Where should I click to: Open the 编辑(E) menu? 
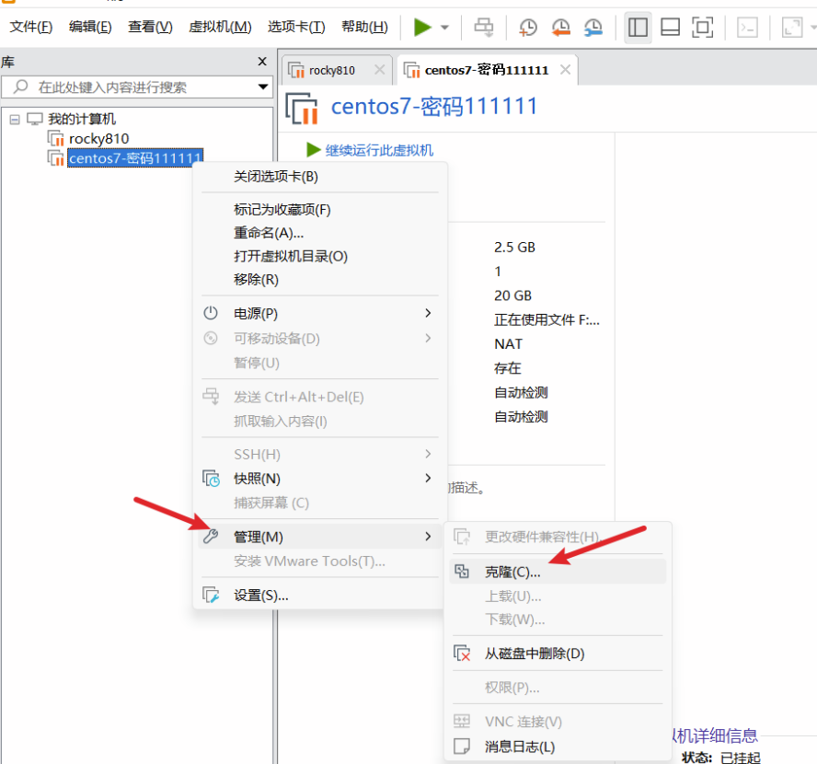pos(90,27)
